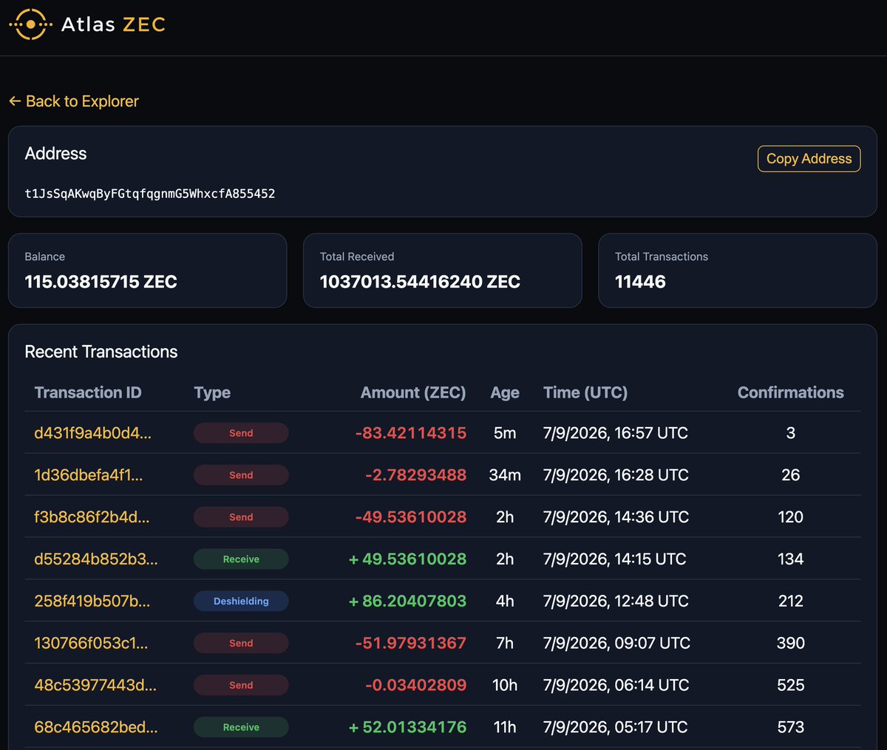Open transaction 68c465682bed...
This screenshot has width=887, height=750.
[x=96, y=728]
